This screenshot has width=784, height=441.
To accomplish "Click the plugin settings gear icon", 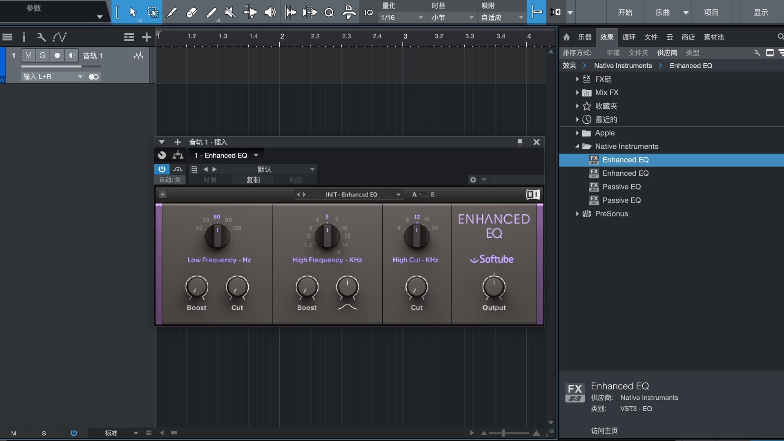I will pos(473,180).
